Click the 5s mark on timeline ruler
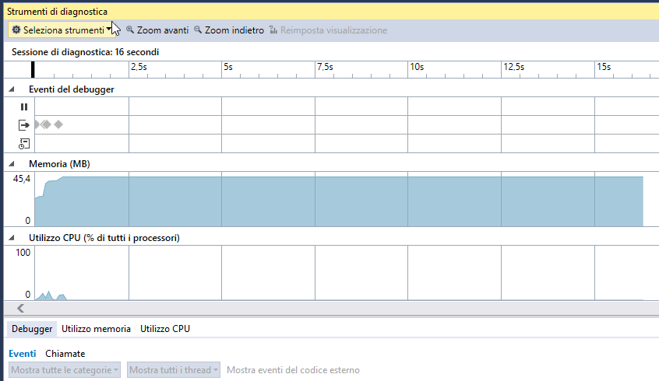659x381 pixels. point(228,67)
